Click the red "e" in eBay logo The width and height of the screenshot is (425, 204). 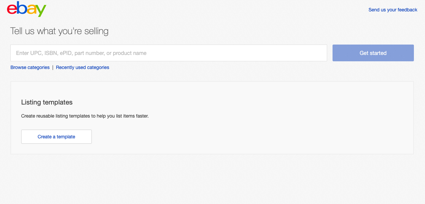pos(12,9)
